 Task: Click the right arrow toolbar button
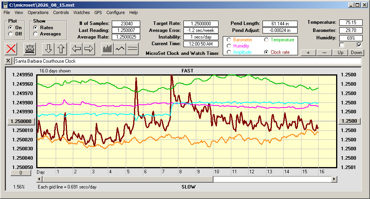pyautogui.click(x=89, y=49)
